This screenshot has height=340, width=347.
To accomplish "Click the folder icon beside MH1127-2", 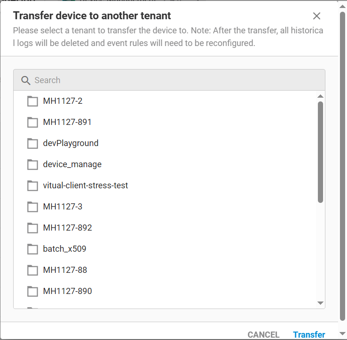I will click(32, 101).
